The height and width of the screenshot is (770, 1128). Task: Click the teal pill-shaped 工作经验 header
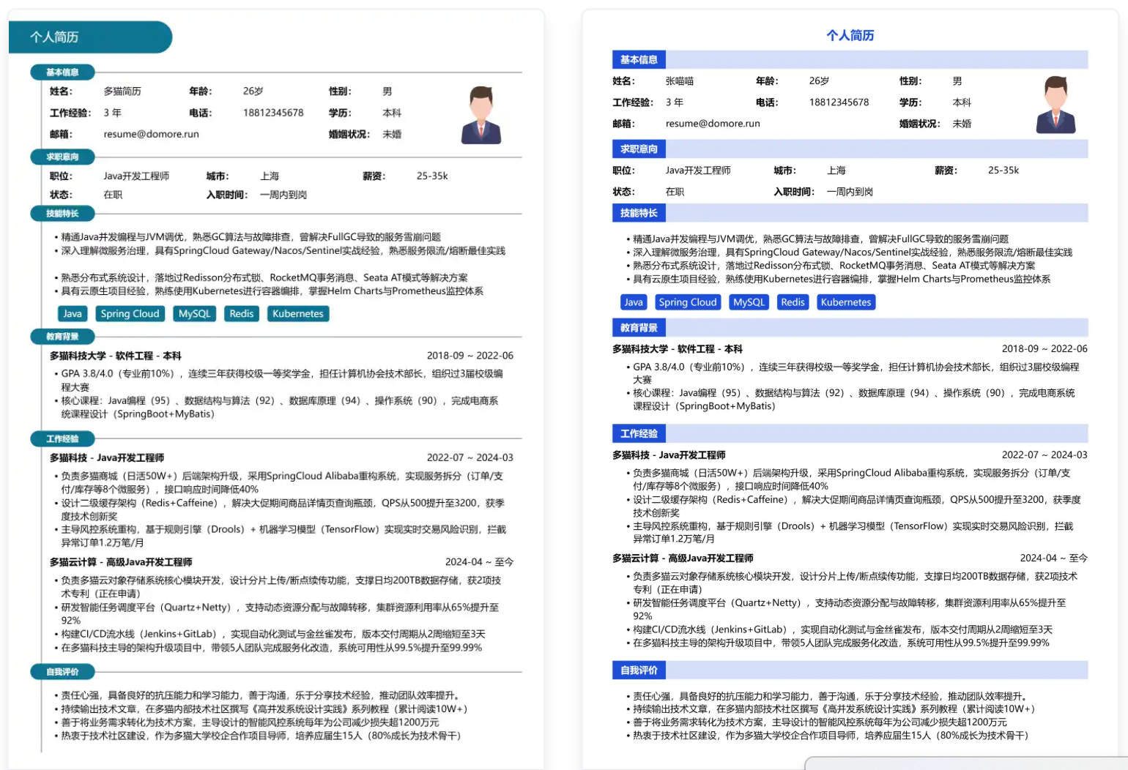63,439
